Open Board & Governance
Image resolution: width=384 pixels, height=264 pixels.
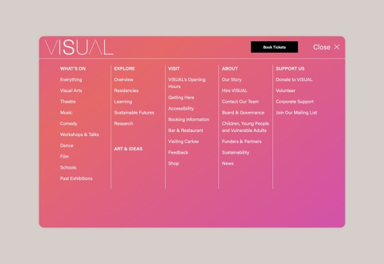[243, 113]
